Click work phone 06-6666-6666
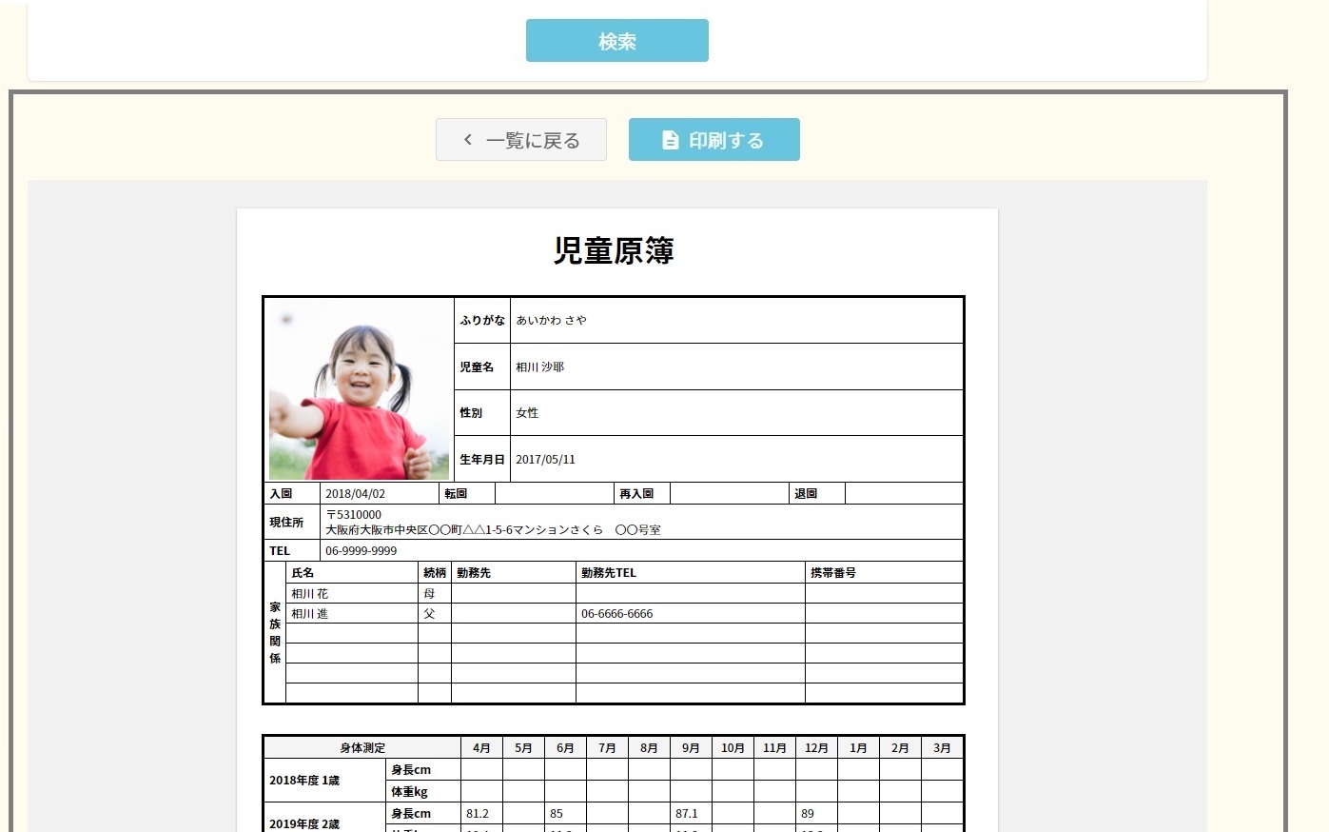Screen dimensions: 1329x832 point(616,614)
